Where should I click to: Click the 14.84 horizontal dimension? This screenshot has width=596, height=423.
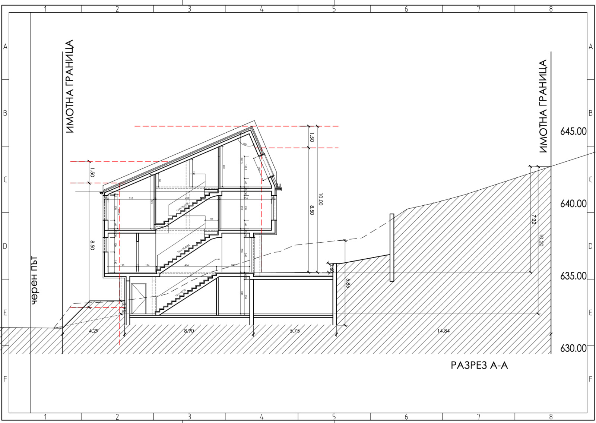[444, 331]
